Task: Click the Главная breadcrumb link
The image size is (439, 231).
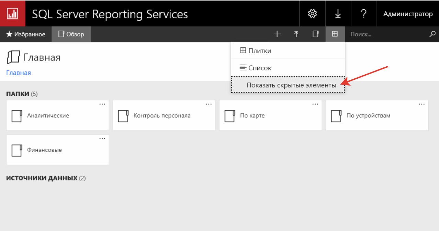Action: point(19,73)
